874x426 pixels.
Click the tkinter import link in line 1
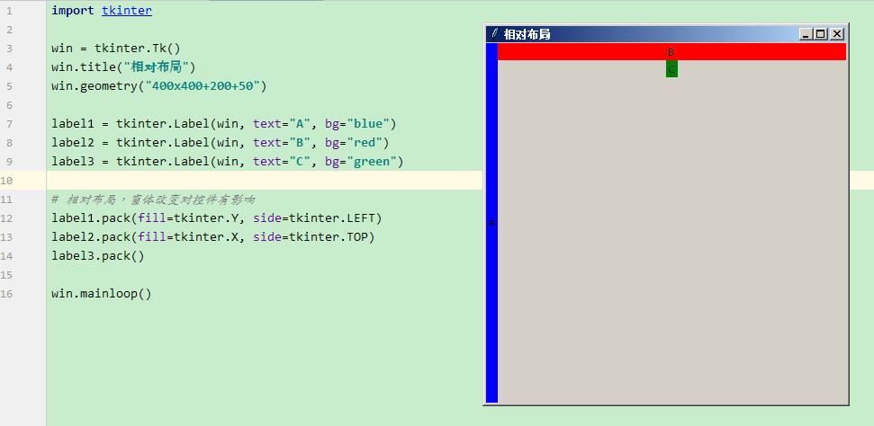click(127, 10)
